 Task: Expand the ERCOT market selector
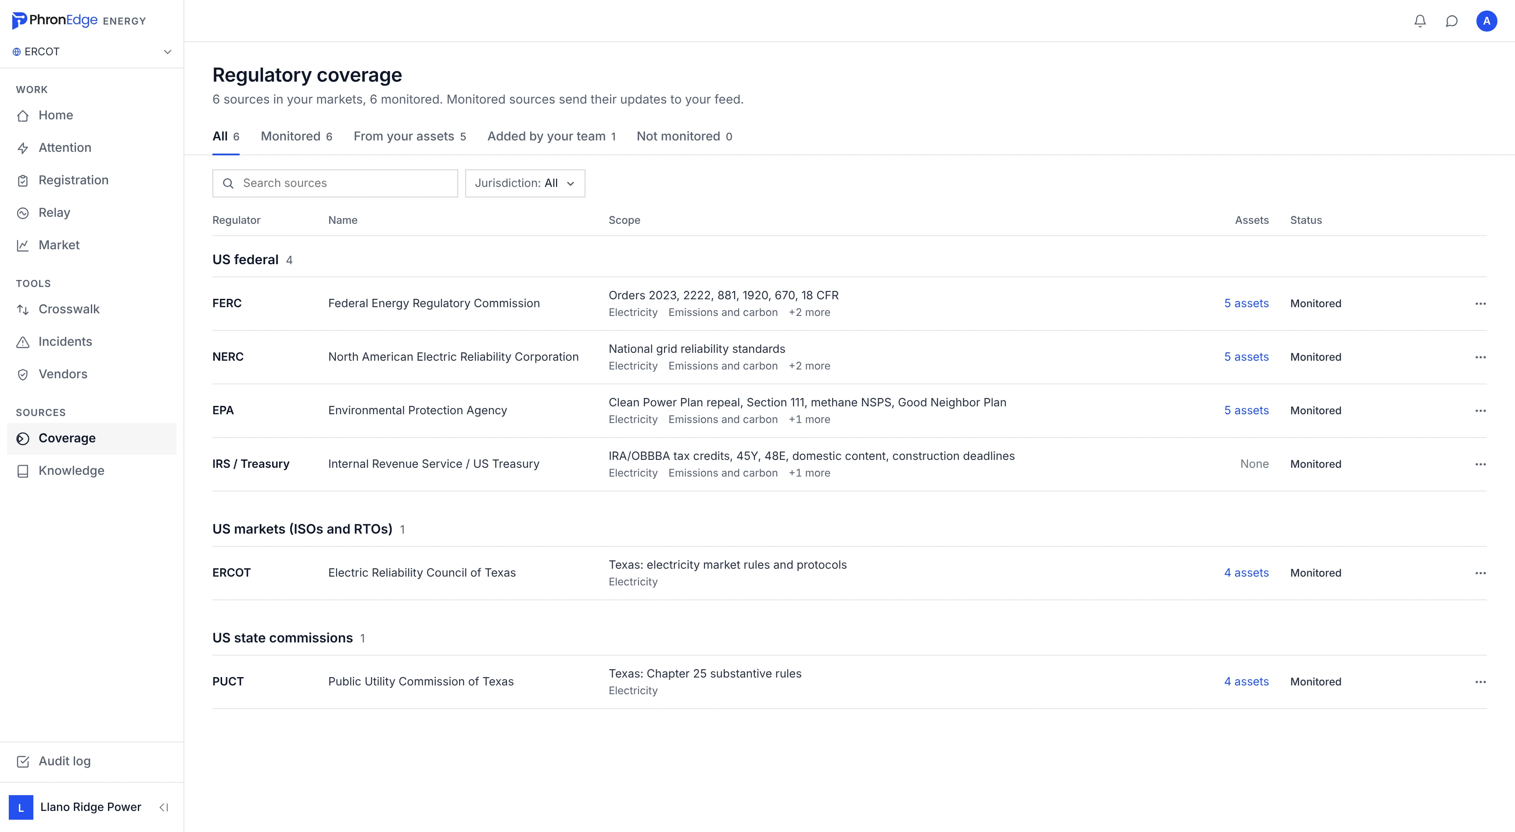[92, 52]
